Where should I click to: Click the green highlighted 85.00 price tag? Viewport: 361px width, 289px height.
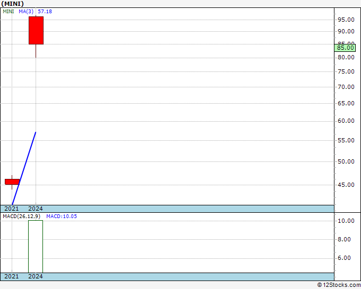click(345, 48)
